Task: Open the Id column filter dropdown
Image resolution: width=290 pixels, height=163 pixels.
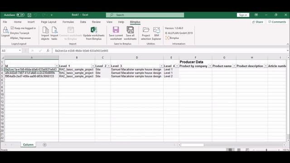Action: (x=57, y=66)
